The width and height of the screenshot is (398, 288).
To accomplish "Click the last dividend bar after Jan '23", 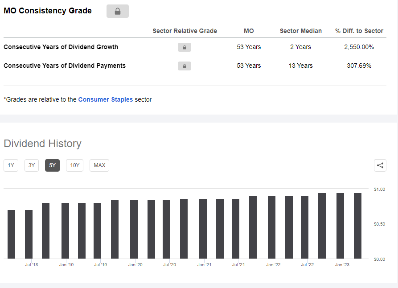I will (x=357, y=226).
